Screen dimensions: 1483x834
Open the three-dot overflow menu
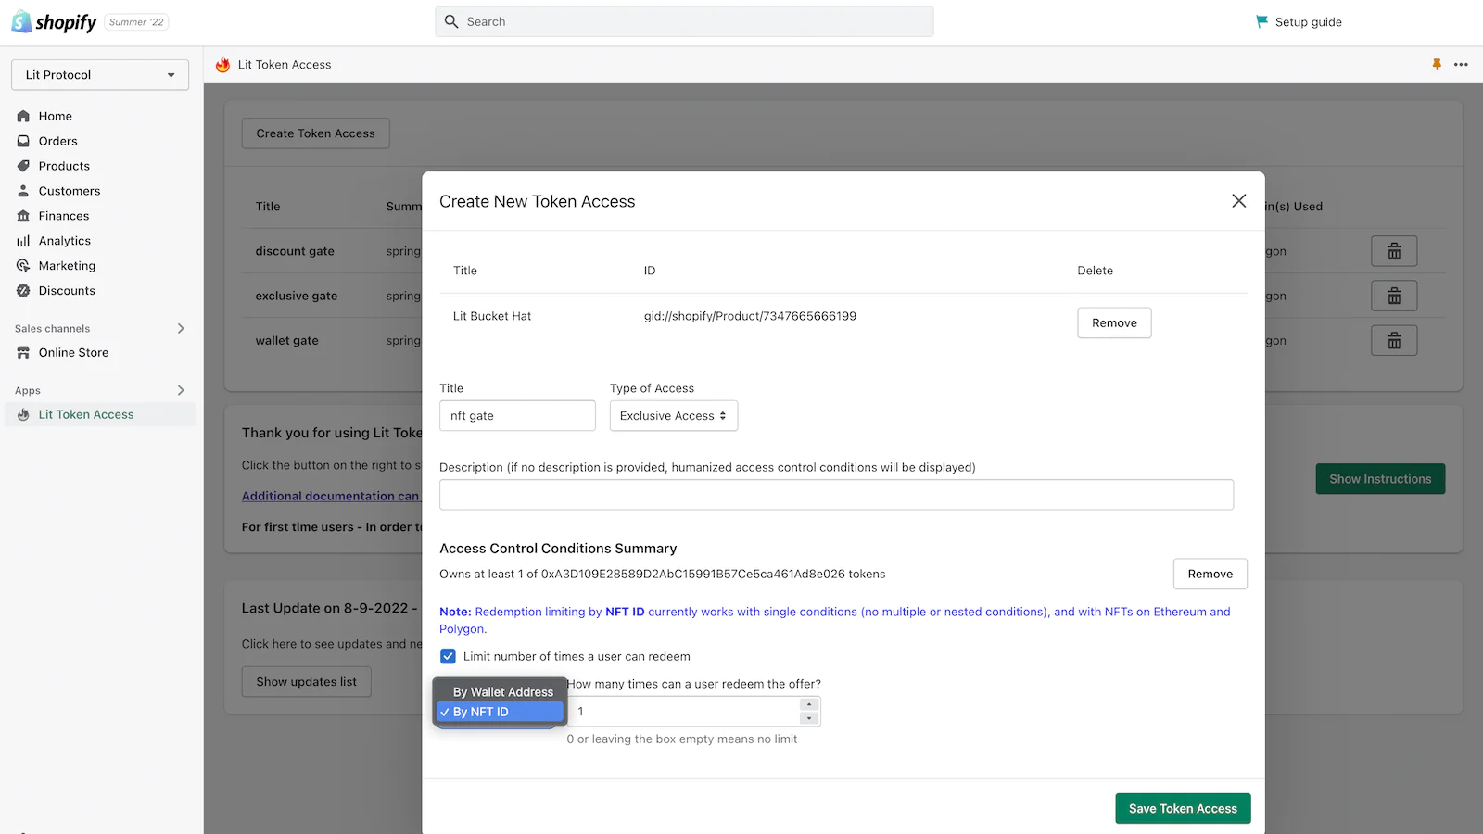1462,65
